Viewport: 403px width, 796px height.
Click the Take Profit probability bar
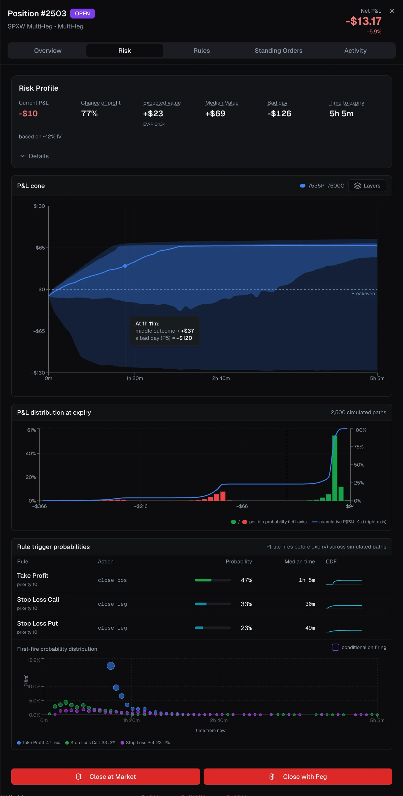212,580
